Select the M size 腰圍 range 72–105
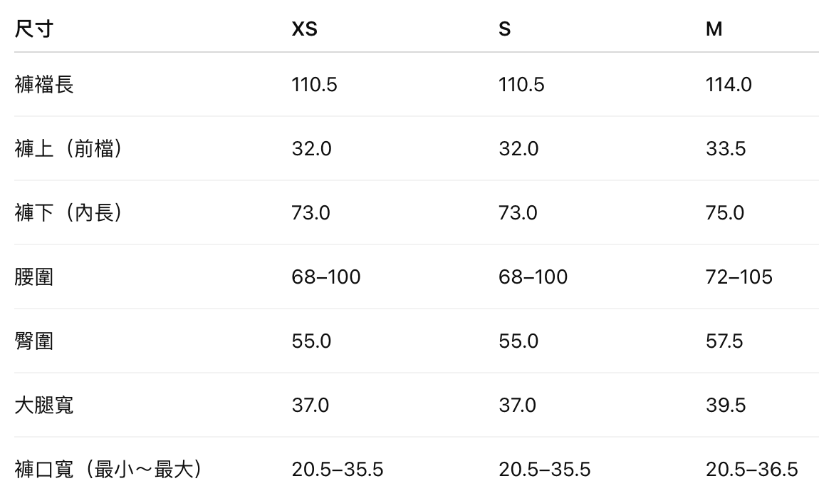 pyautogui.click(x=739, y=277)
